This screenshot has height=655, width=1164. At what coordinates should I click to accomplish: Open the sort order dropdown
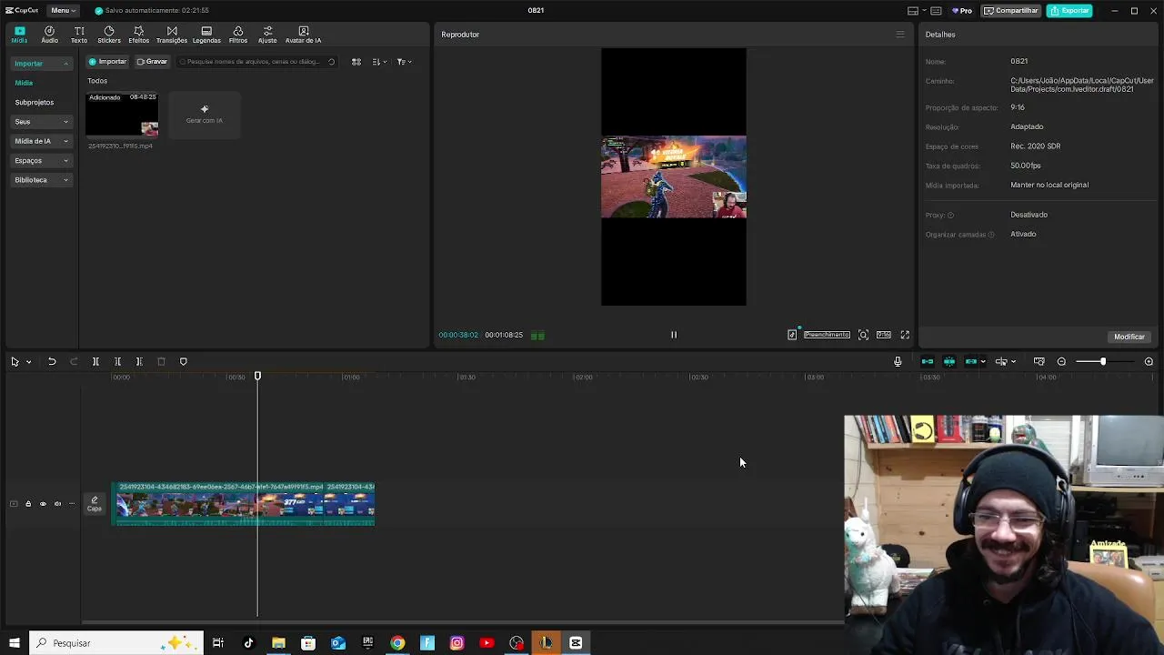point(379,62)
